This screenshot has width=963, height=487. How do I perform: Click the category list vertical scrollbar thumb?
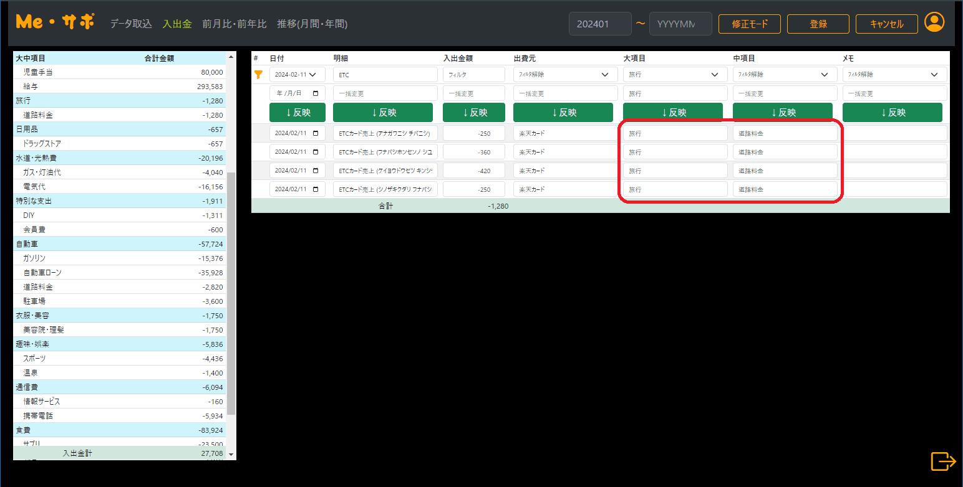231,293
